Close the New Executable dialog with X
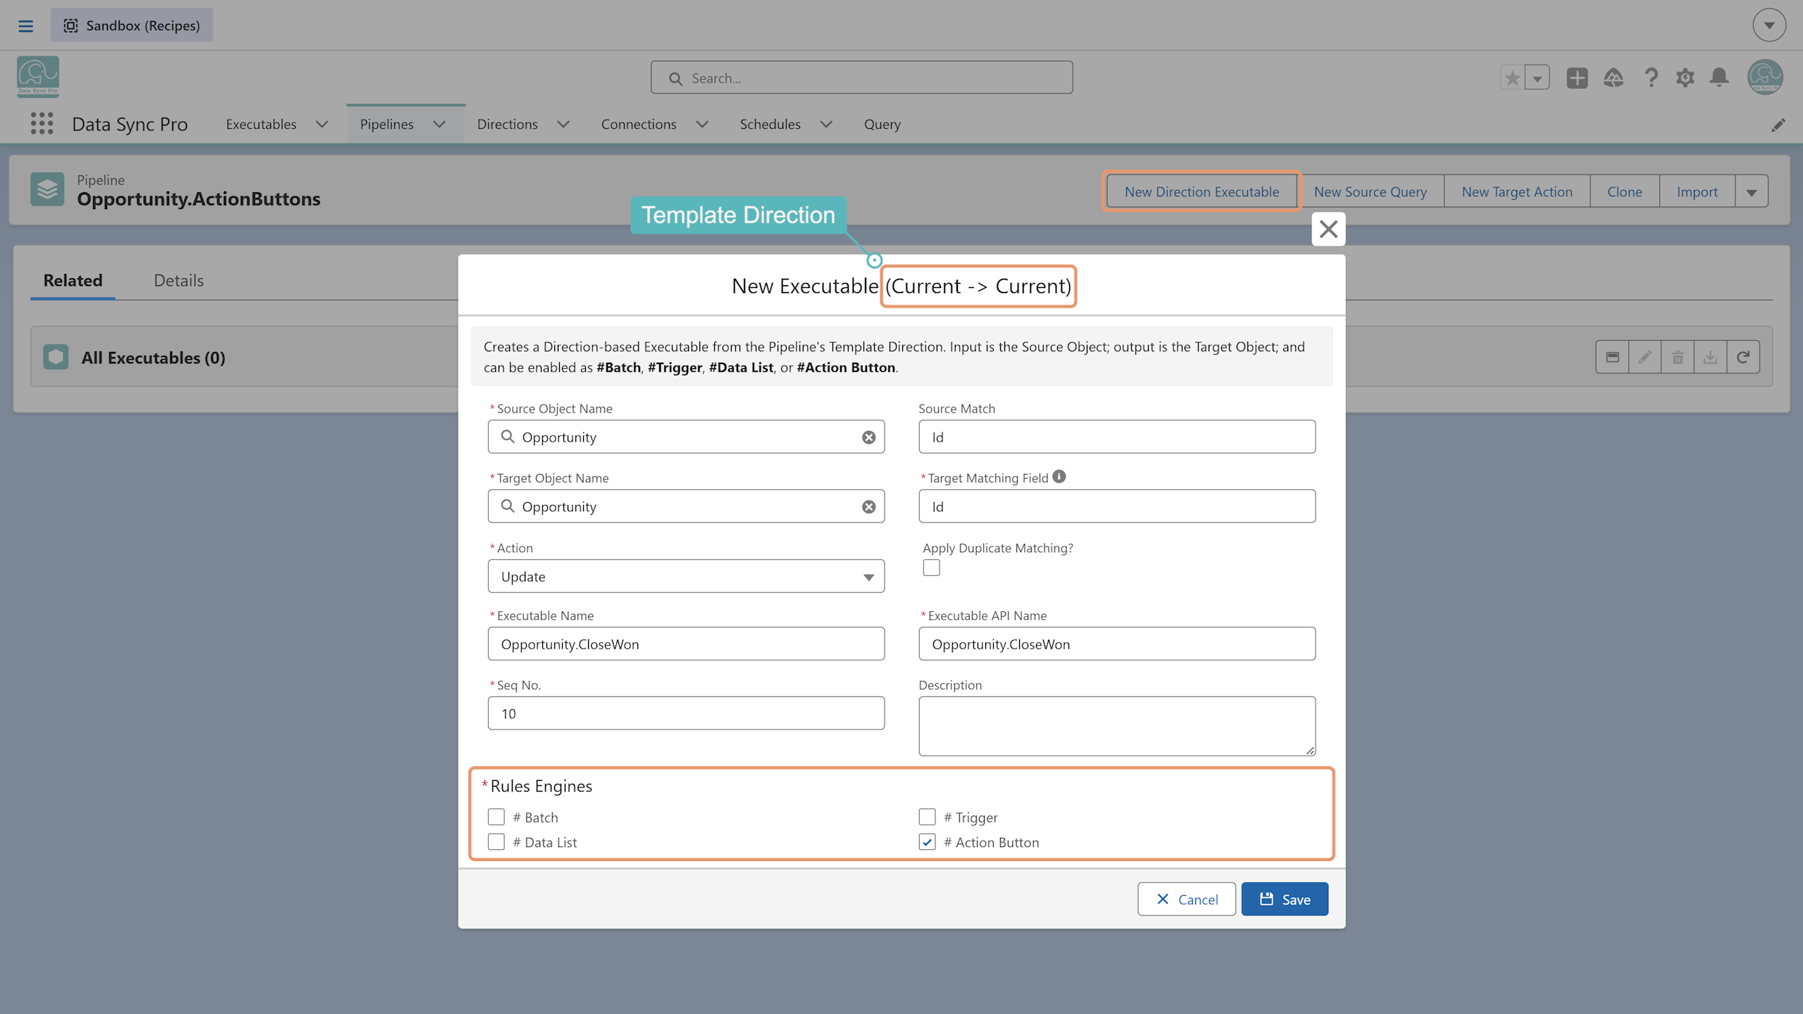This screenshot has width=1803, height=1014. click(x=1328, y=229)
